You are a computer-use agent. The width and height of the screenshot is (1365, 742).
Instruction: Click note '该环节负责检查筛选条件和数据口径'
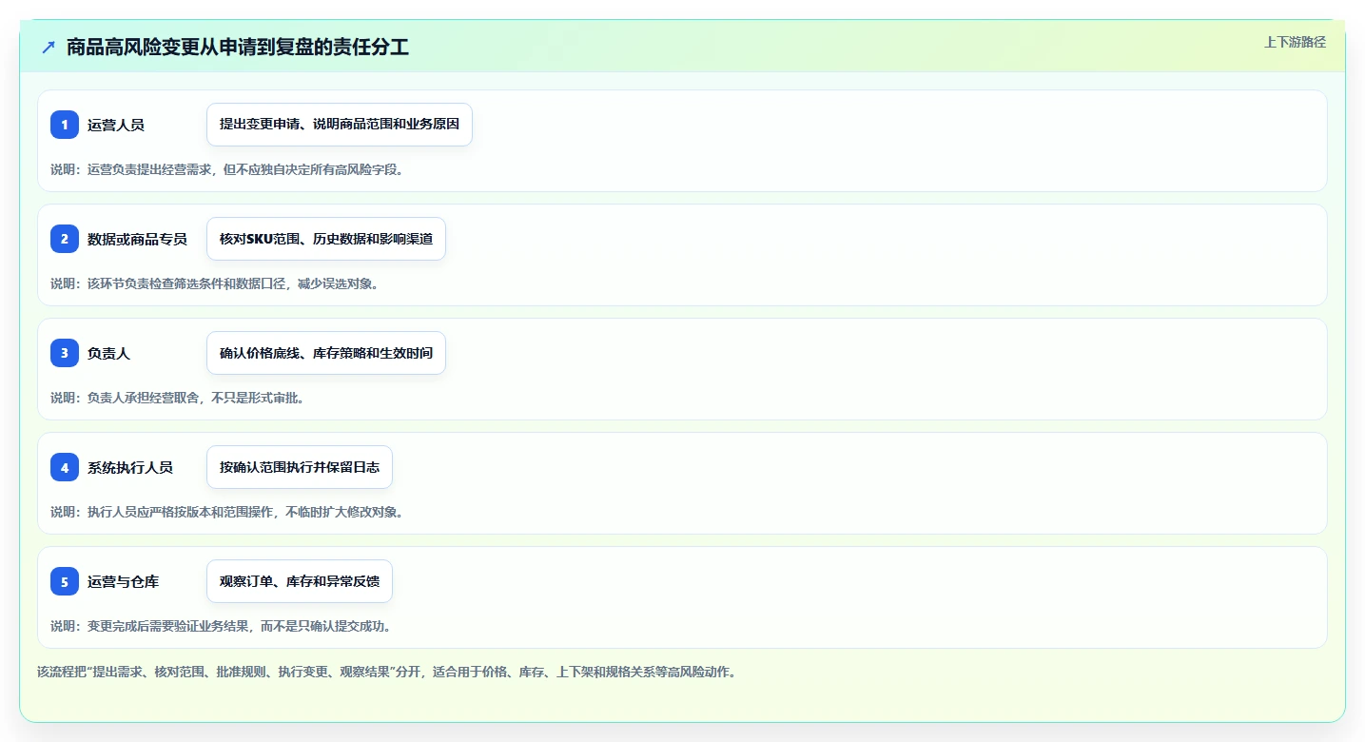click(x=215, y=283)
